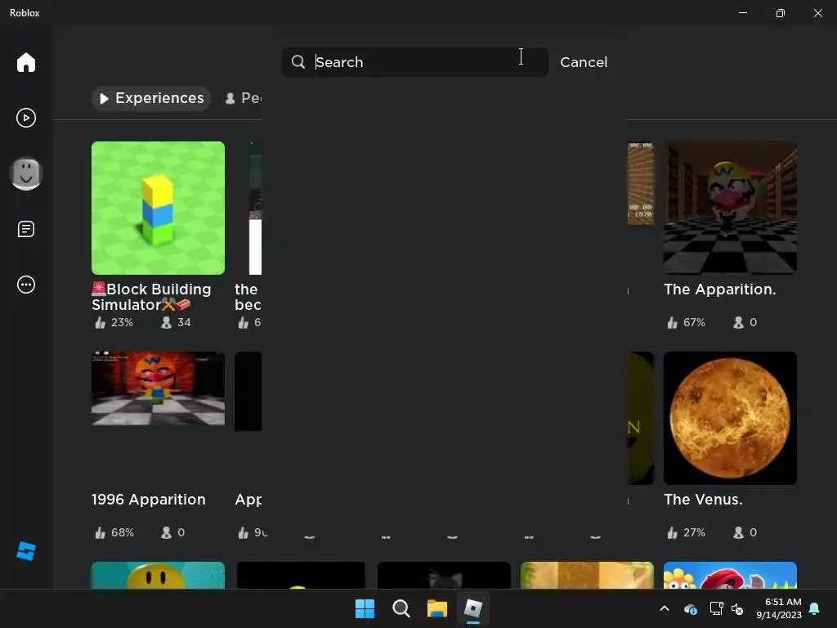
Task: Open the More options ellipsis icon
Action: [x=25, y=285]
